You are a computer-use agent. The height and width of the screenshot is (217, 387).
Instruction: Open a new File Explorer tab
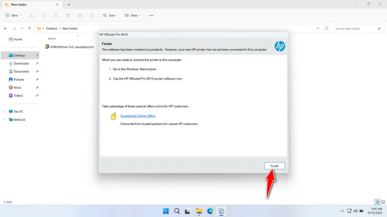coord(68,5)
